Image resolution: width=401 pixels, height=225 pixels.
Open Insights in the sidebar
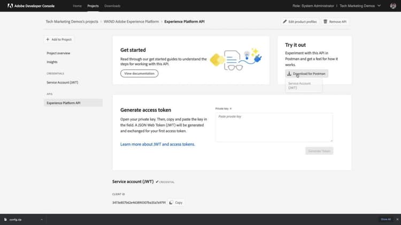(52, 62)
